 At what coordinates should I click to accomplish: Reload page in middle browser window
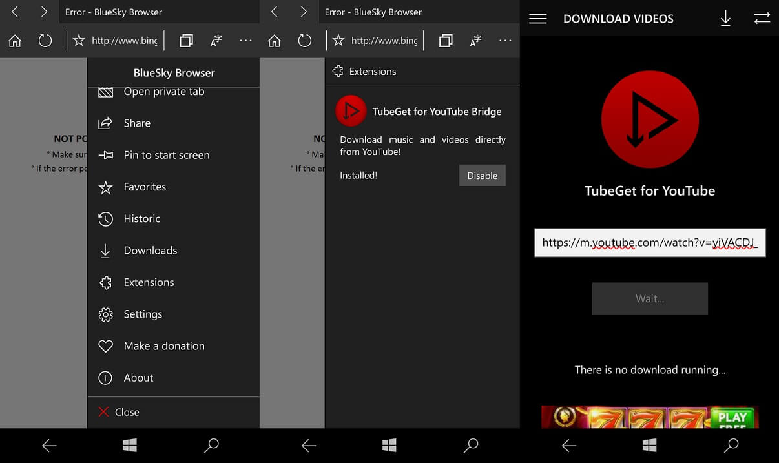[x=305, y=41]
